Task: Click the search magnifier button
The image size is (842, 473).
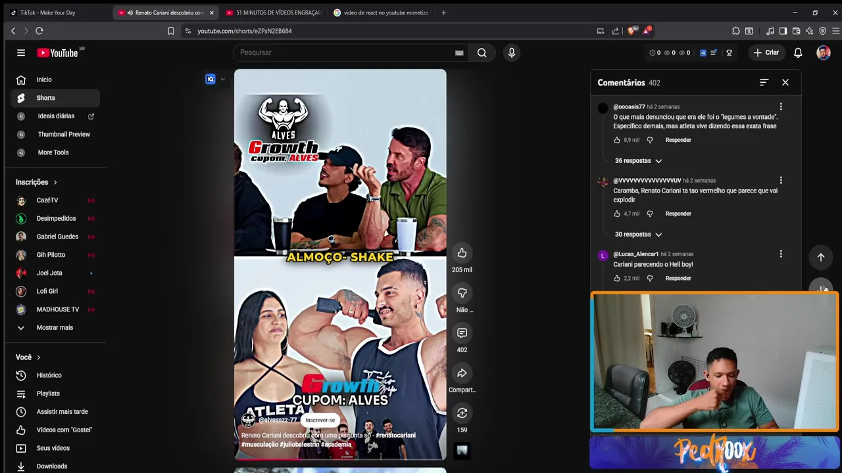Action: pos(482,53)
